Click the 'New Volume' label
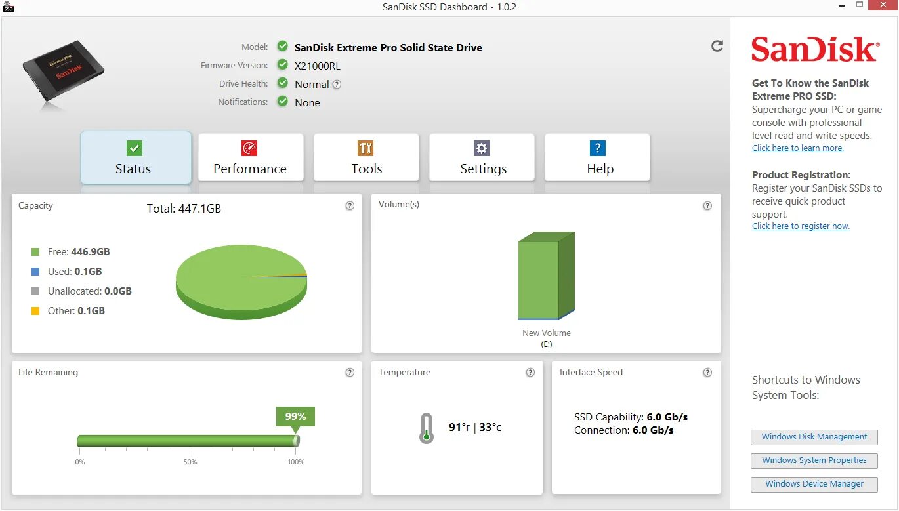Viewport: 899px width, 511px height. (x=547, y=333)
